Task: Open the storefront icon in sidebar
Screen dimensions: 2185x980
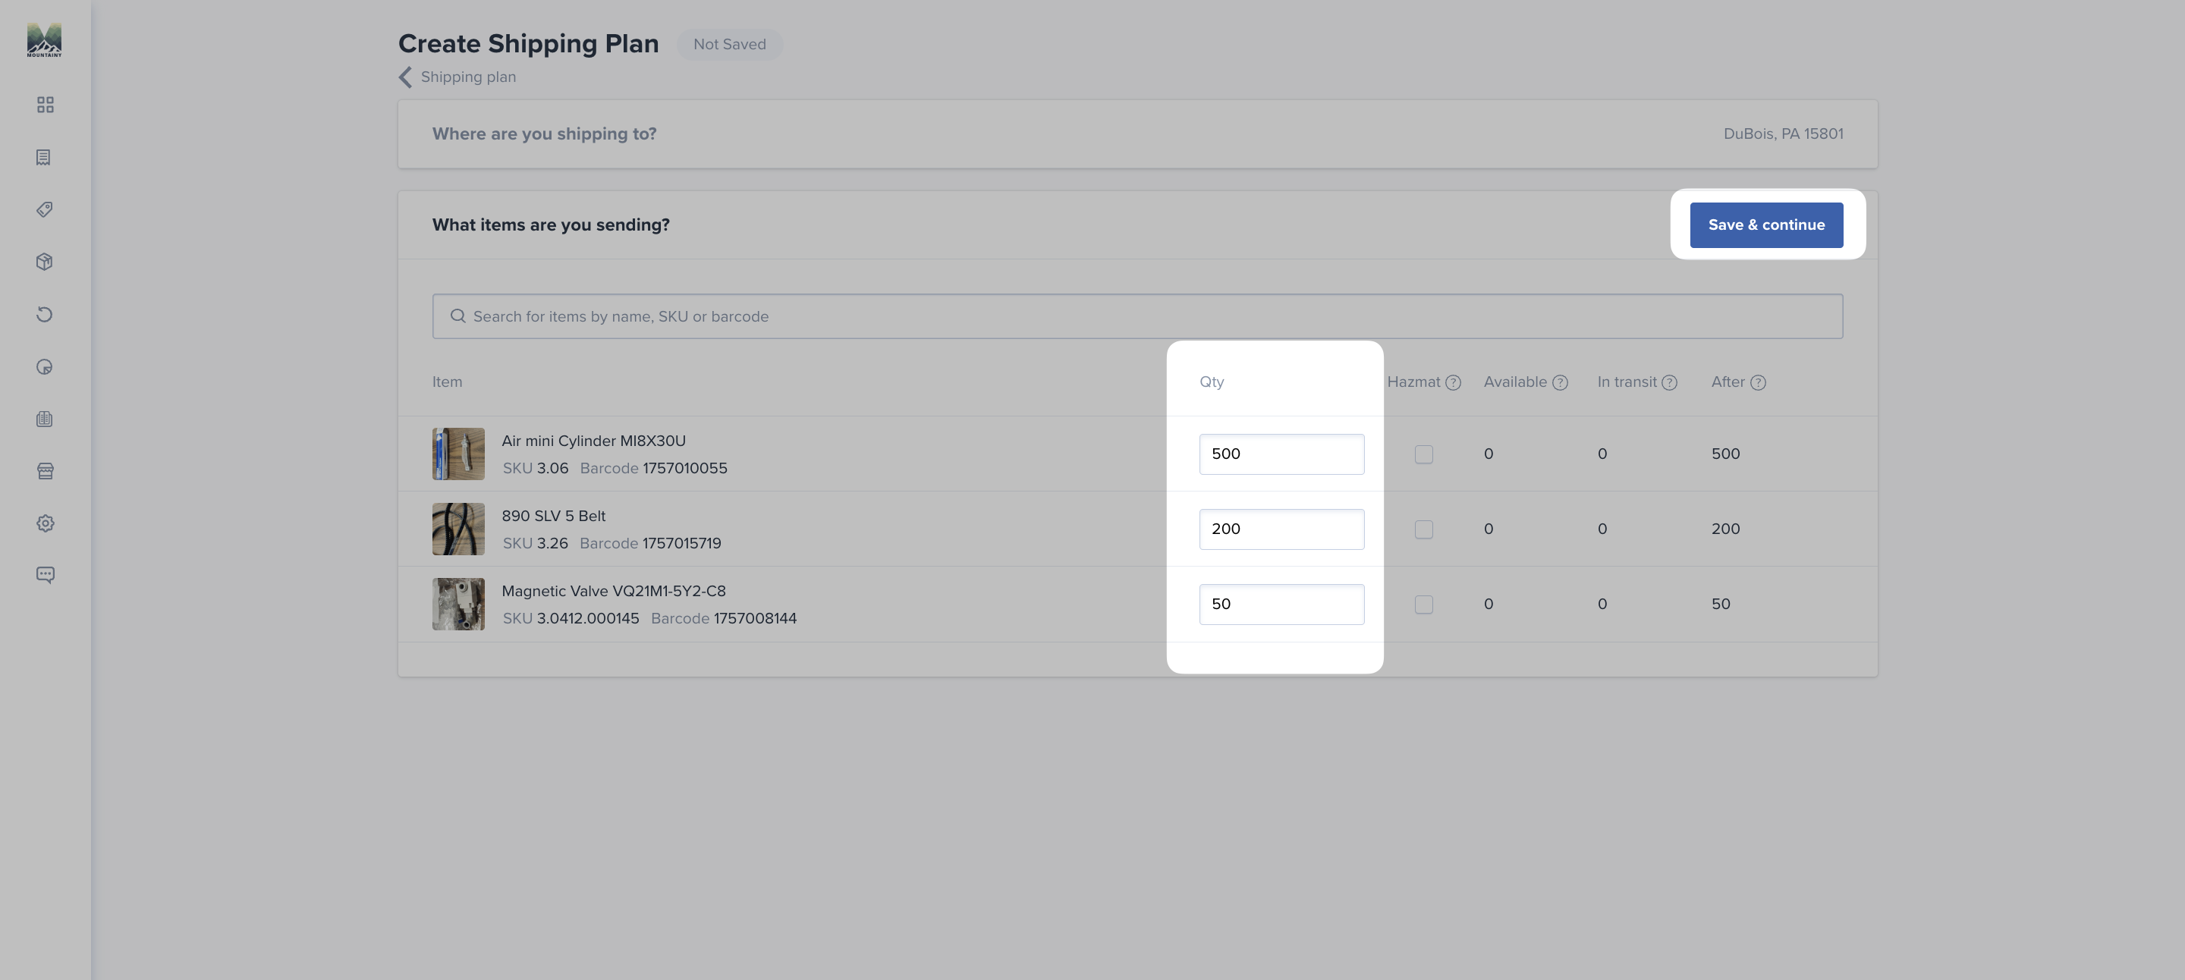Action: click(45, 471)
